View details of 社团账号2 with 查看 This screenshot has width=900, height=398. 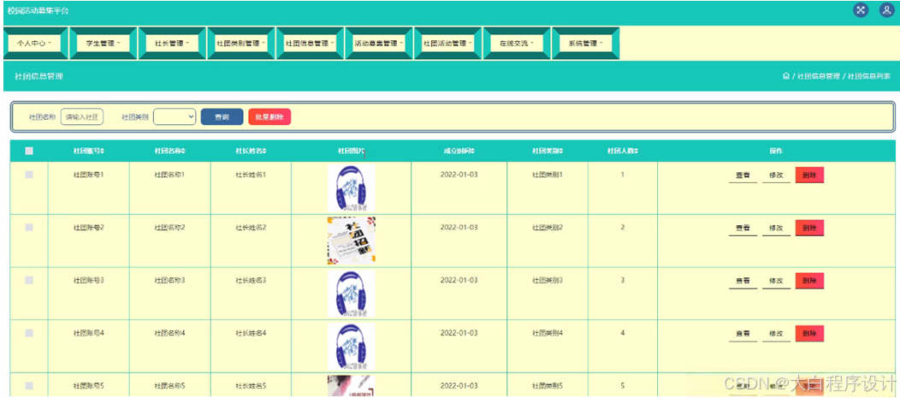point(743,229)
